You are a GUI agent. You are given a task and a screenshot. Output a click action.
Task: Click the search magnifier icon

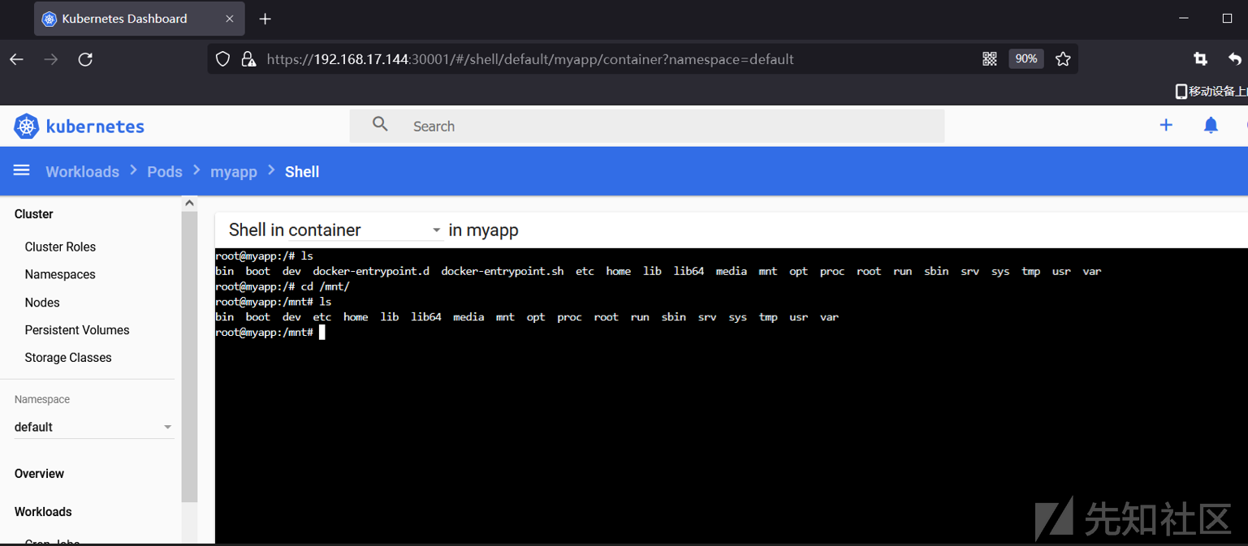click(x=380, y=124)
